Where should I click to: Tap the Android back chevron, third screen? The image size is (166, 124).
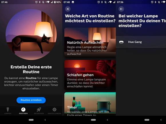tap(161, 120)
